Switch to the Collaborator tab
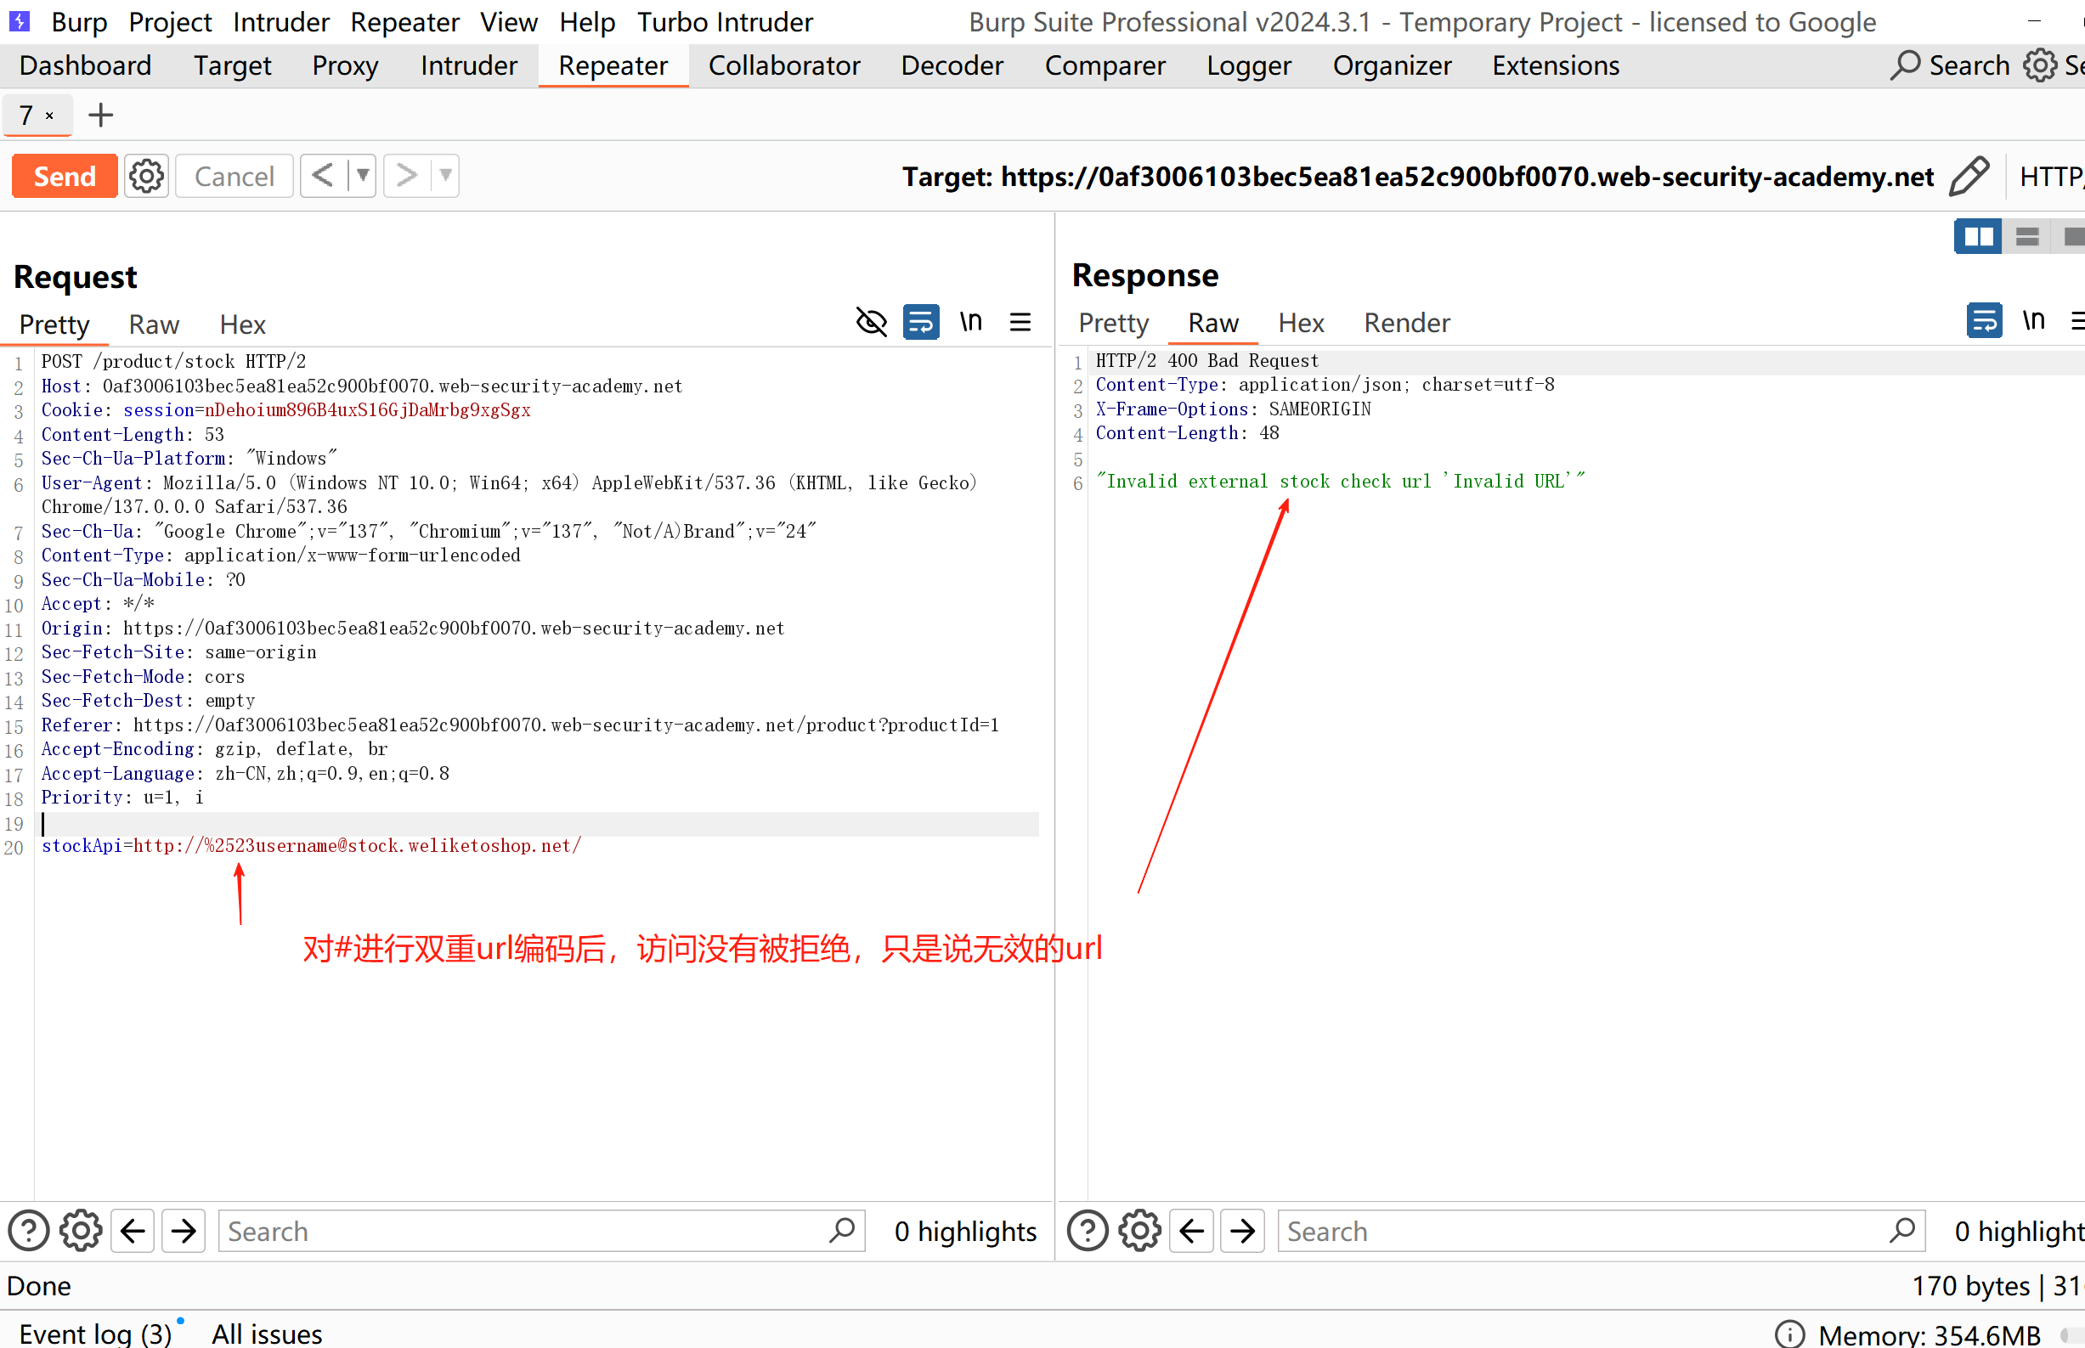The width and height of the screenshot is (2085, 1348). [x=783, y=65]
